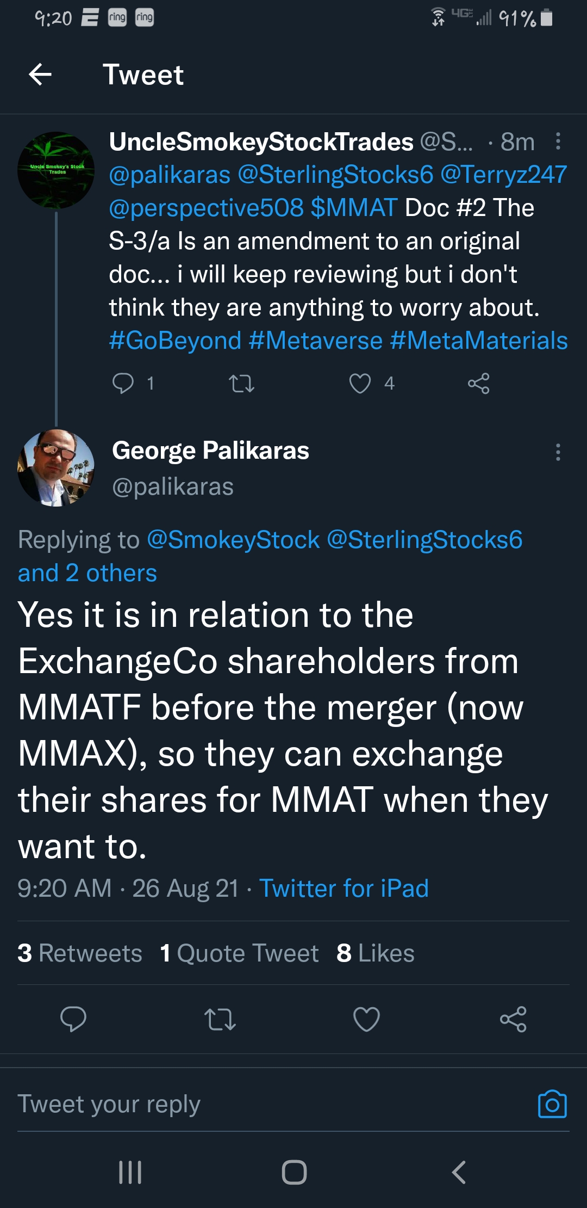The height and width of the screenshot is (1208, 587).
Task: Reply to UncleSmokeyStockTrades tweet via comment icon
Action: tap(123, 383)
